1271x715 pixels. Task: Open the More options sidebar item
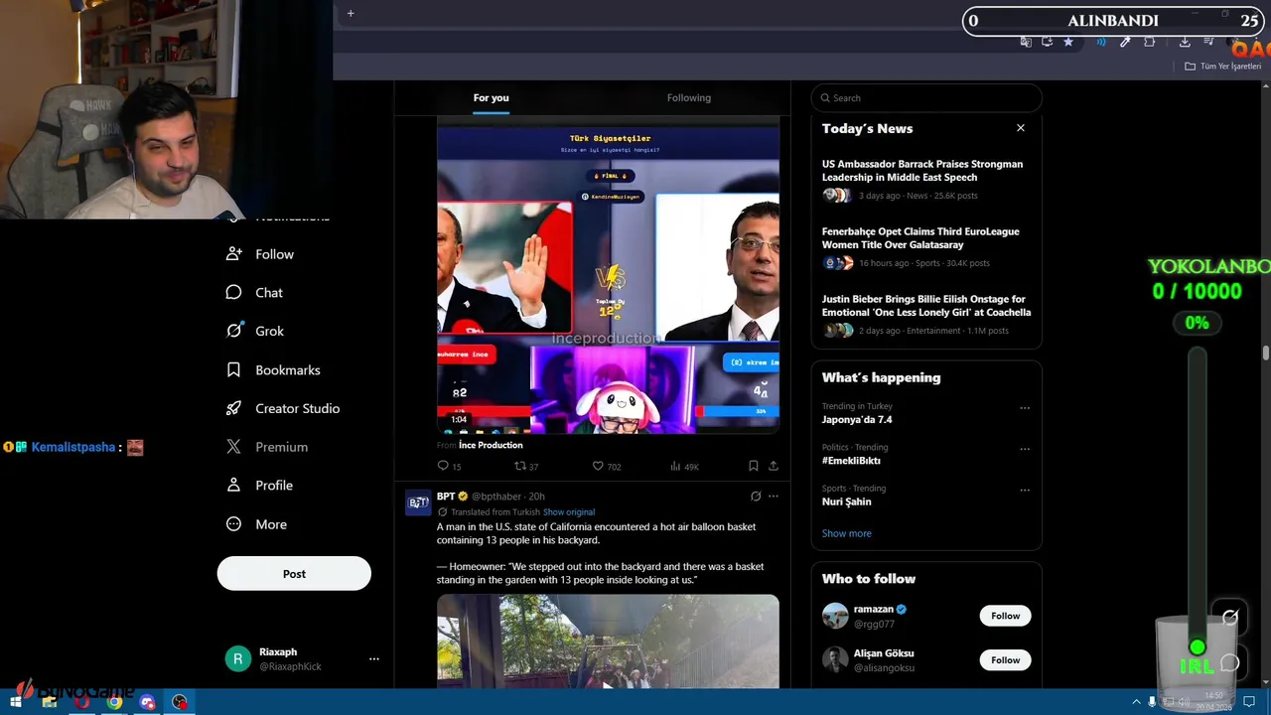tap(256, 524)
